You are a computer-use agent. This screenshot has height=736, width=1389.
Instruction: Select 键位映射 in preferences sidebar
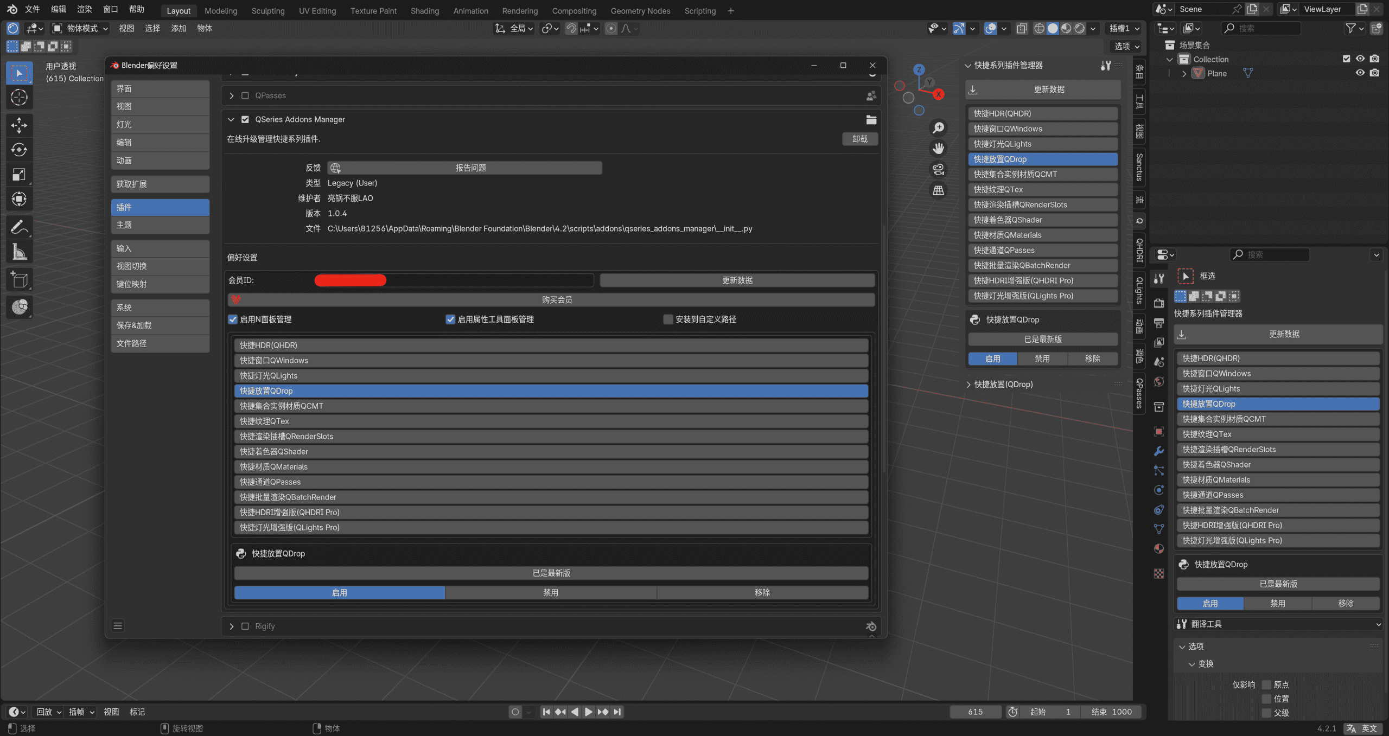[x=160, y=284]
